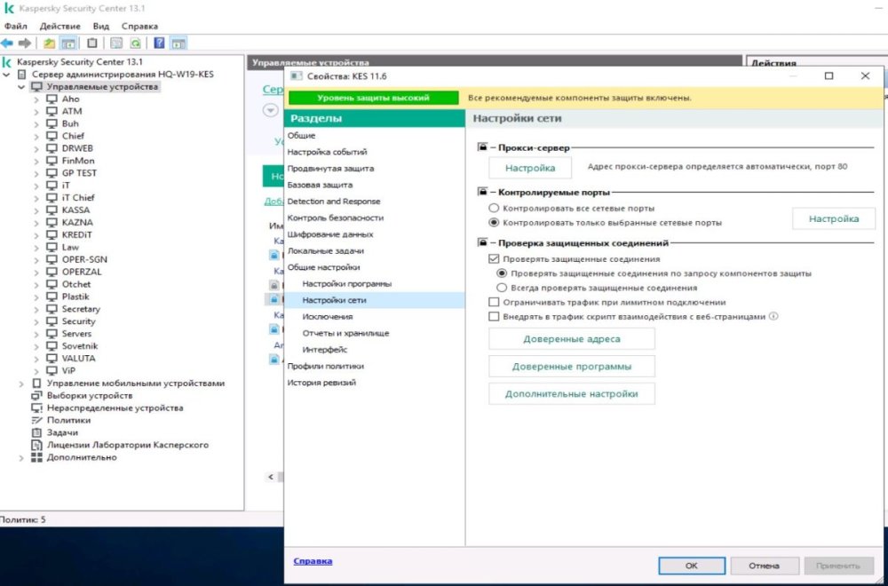This screenshot has width=888, height=586.
Task: Select check on request of protection components
Action: (502, 273)
